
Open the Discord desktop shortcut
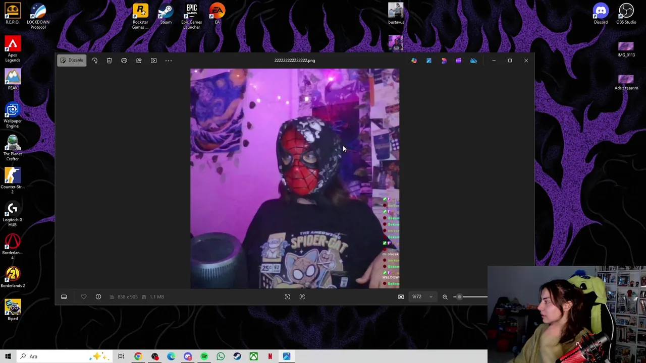(601, 14)
